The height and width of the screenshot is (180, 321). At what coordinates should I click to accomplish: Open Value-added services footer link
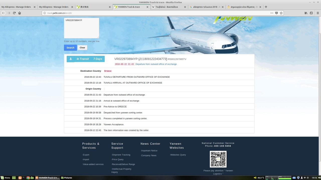93,164
